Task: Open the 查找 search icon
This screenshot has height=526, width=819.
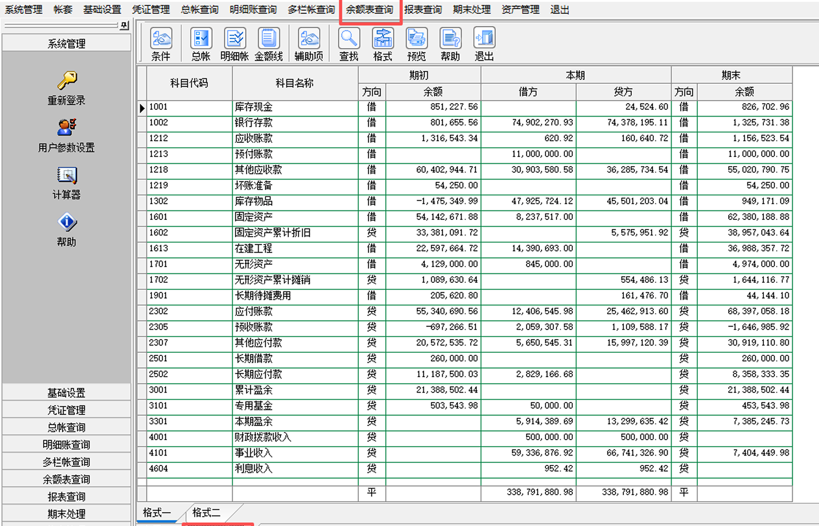Action: point(348,44)
